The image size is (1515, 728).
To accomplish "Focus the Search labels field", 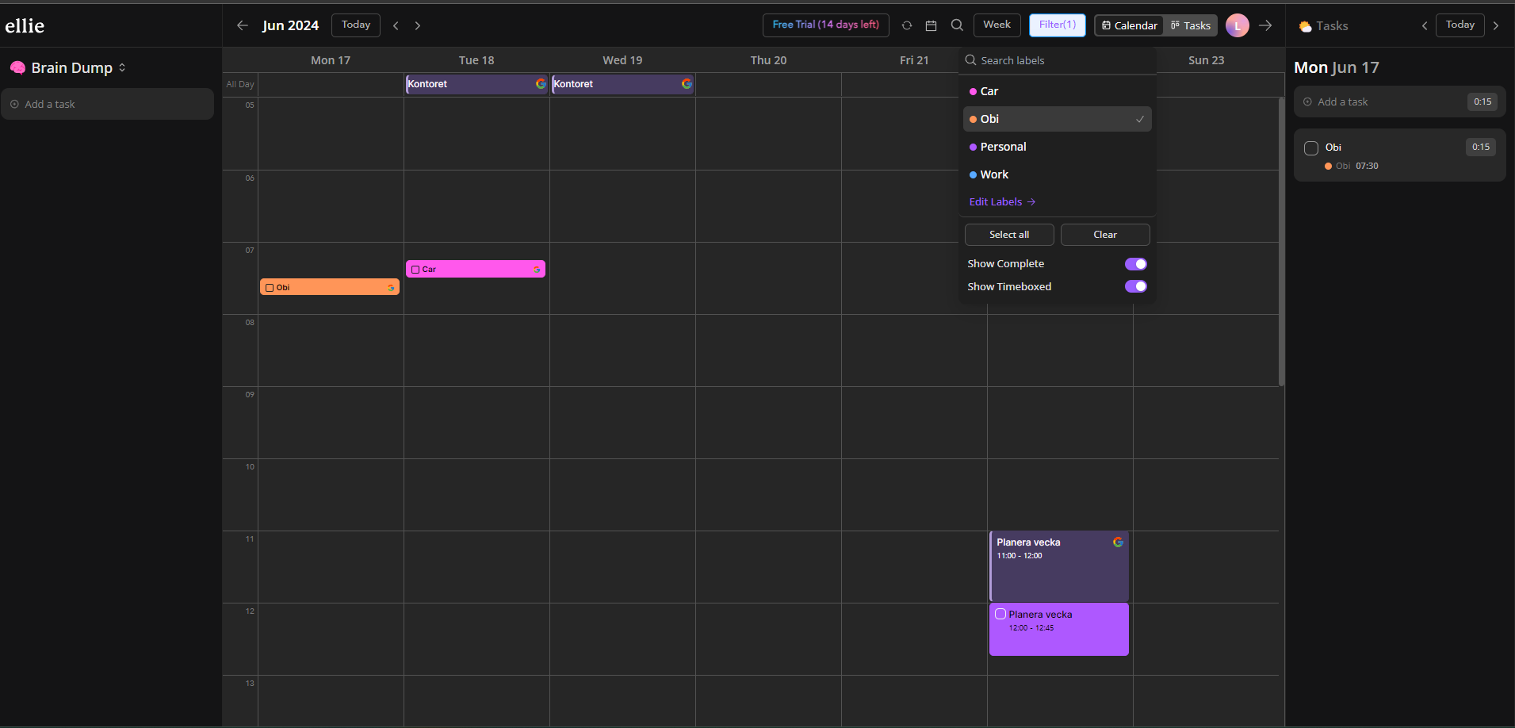I will click(x=1058, y=60).
